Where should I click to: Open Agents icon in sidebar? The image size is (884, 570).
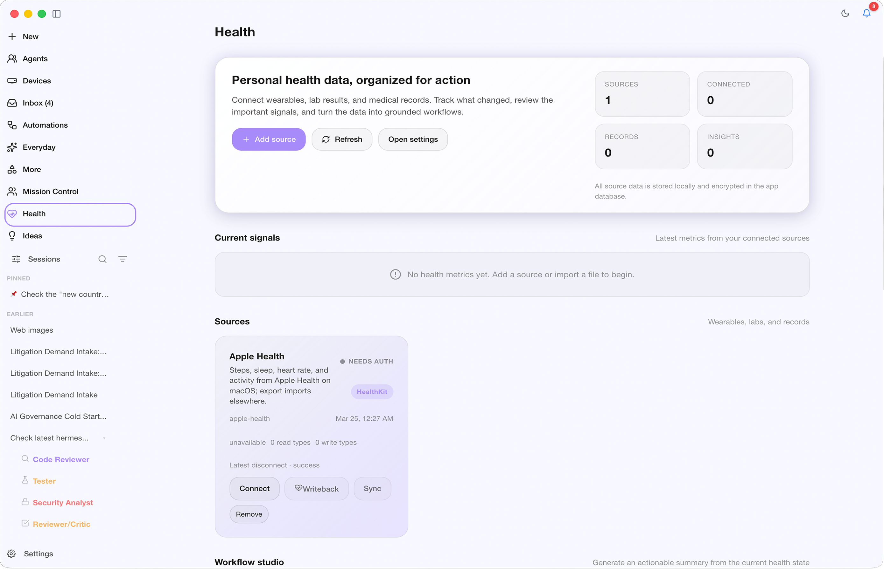point(12,58)
